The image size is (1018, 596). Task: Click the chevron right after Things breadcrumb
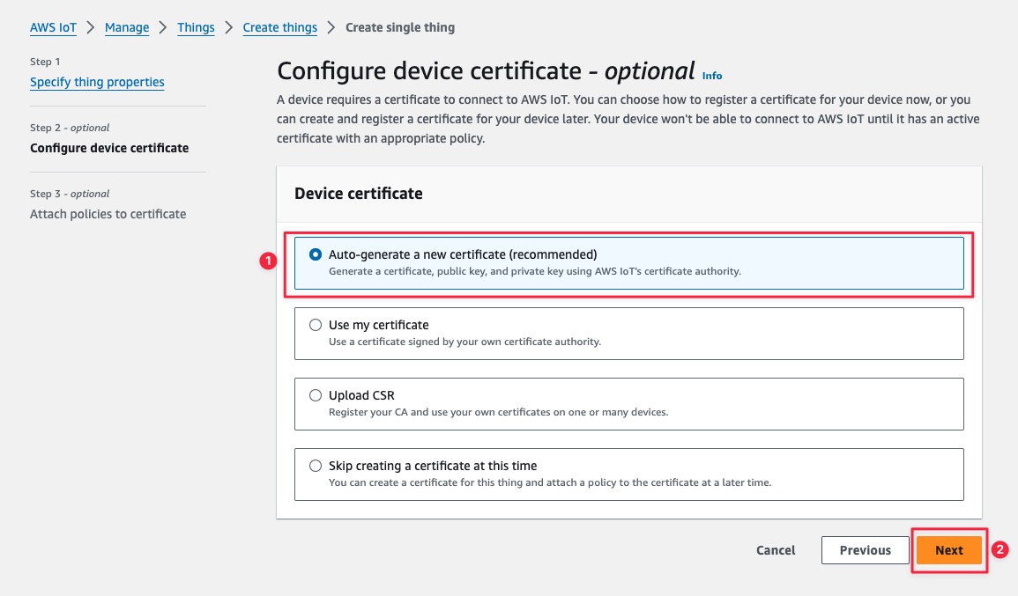point(229,27)
